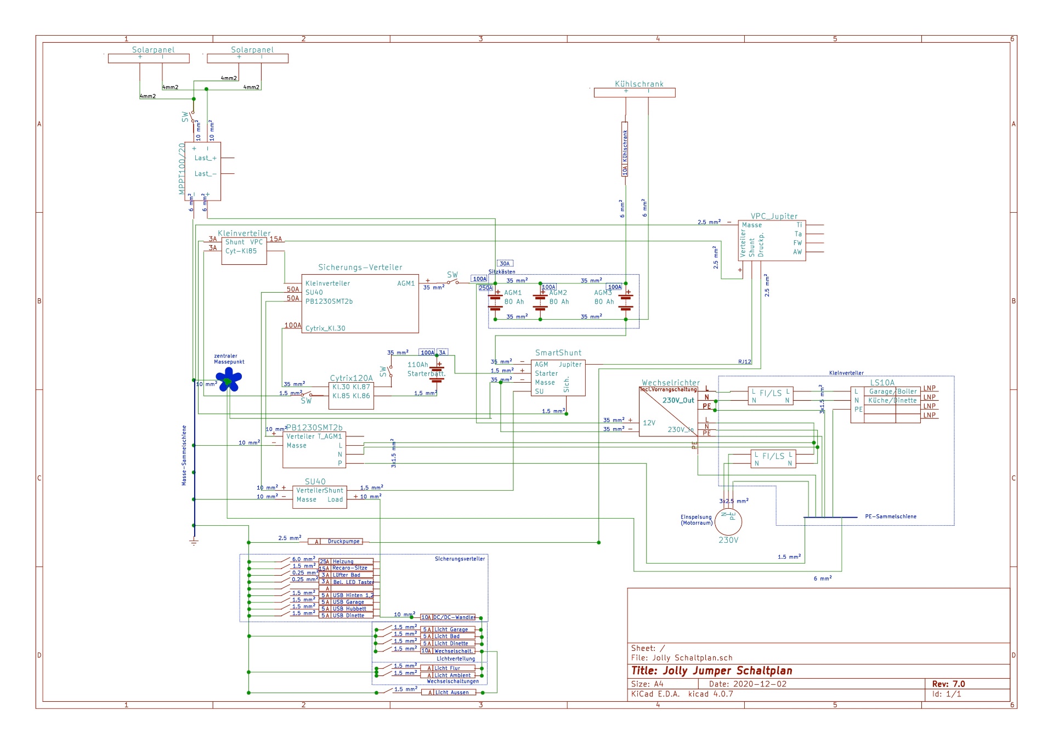Click the Kühlschrank component box
Viewport: 1053px width, 744px height.
635,93
